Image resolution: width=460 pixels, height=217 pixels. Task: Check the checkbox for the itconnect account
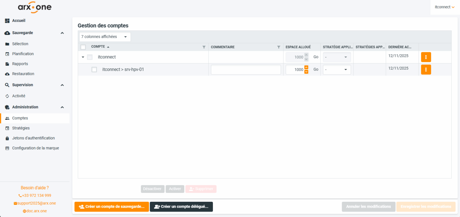click(x=90, y=57)
